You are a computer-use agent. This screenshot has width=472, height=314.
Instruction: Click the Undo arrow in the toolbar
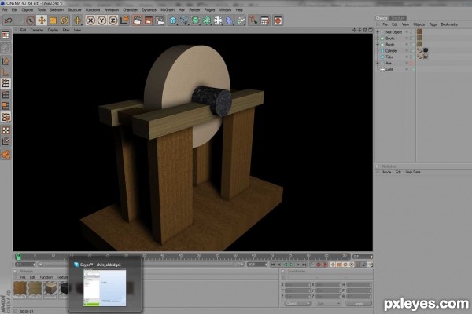click(8, 20)
